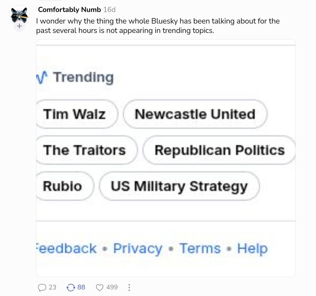Open US Military Strategy trending topic
This screenshot has height=296, width=316.
(x=179, y=186)
